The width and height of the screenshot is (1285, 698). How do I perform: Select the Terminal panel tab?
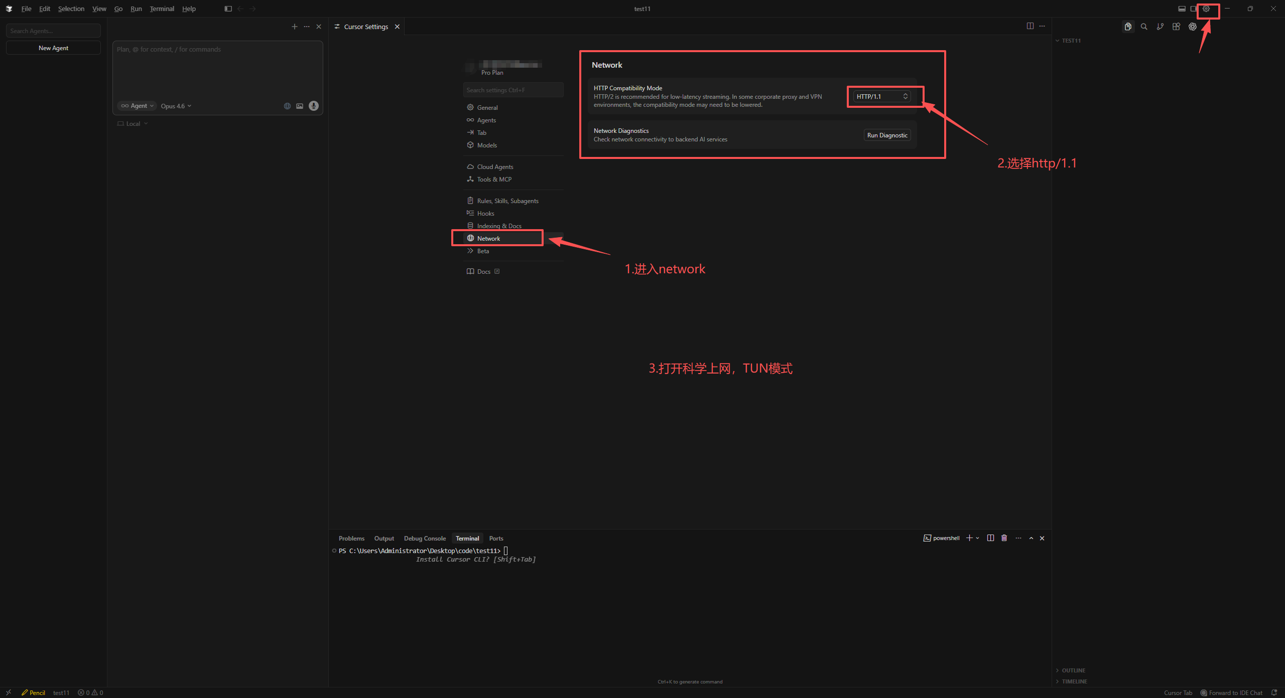467,538
